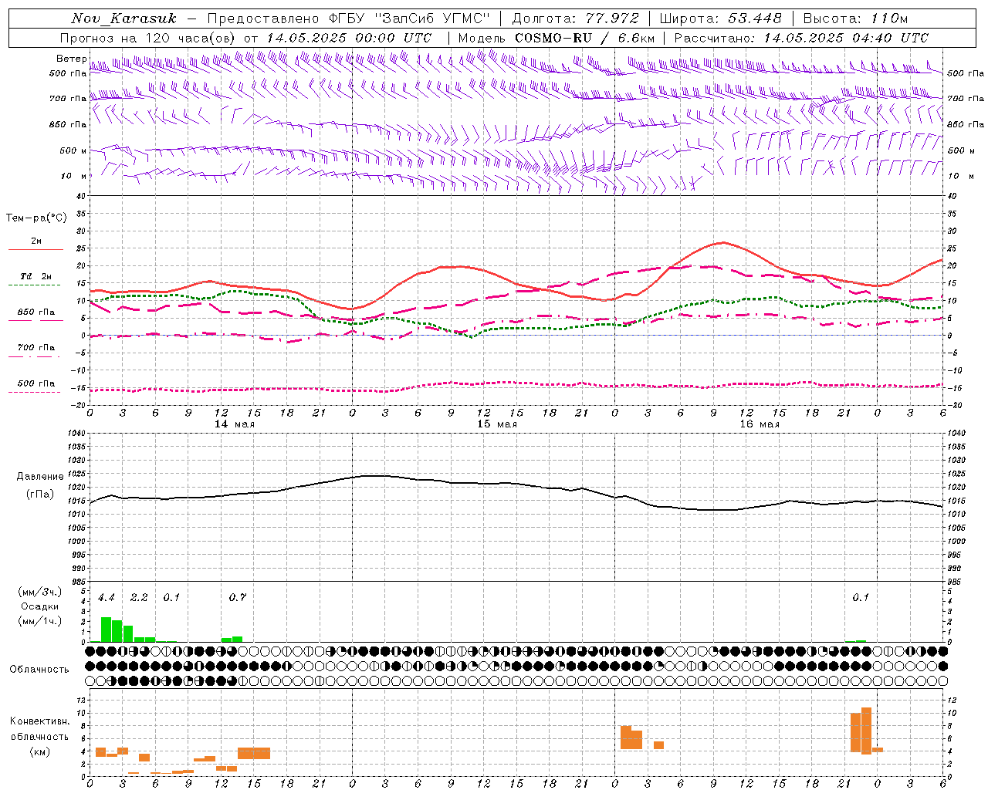Screen dimensions: 988x790
Task: Click the '2.2' precipitation total value
Action: 139,598
